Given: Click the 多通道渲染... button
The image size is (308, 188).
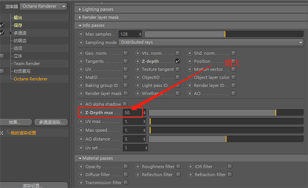Looking at the screenshot, I should click(x=51, y=122).
